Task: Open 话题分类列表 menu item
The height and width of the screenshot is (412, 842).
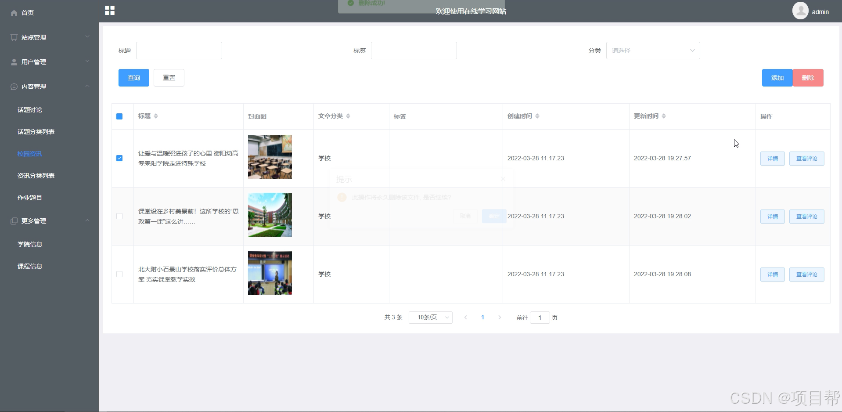Action: [x=36, y=132]
